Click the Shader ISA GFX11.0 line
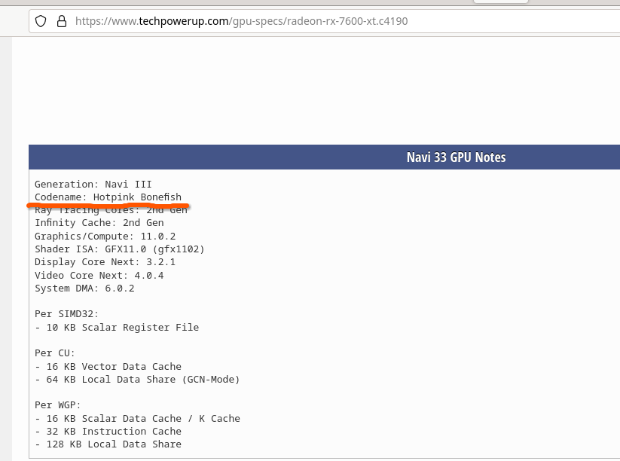Image resolution: width=620 pixels, height=461 pixels. pos(119,249)
